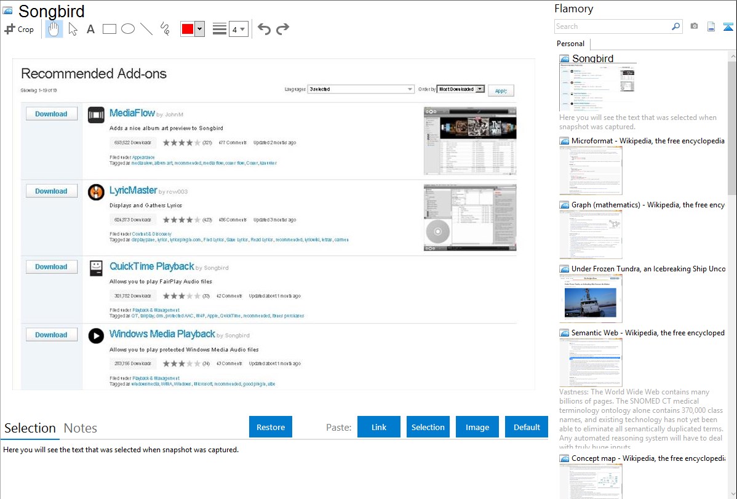Click the Semantic Web - Wikipedia entry title
Screen dimensions: 737x499
coord(648,332)
